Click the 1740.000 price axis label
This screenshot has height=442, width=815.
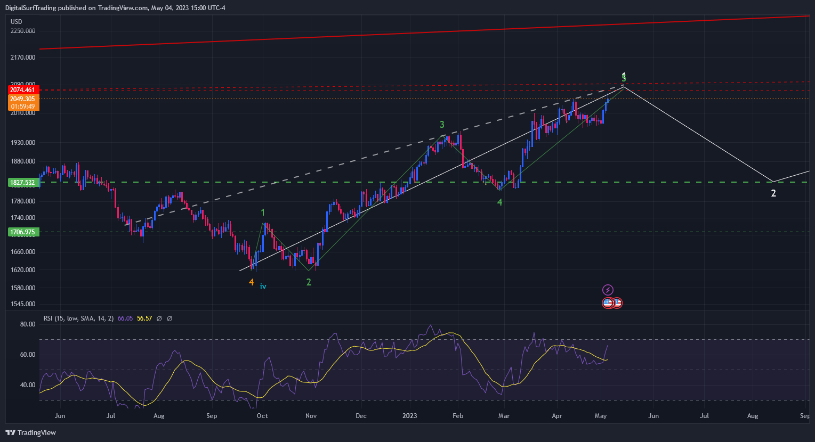pyautogui.click(x=23, y=218)
